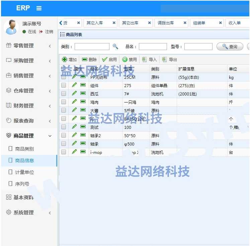Expand the 仓库管理 sidebar menu
The width and height of the screenshot is (250, 246).
click(29, 91)
